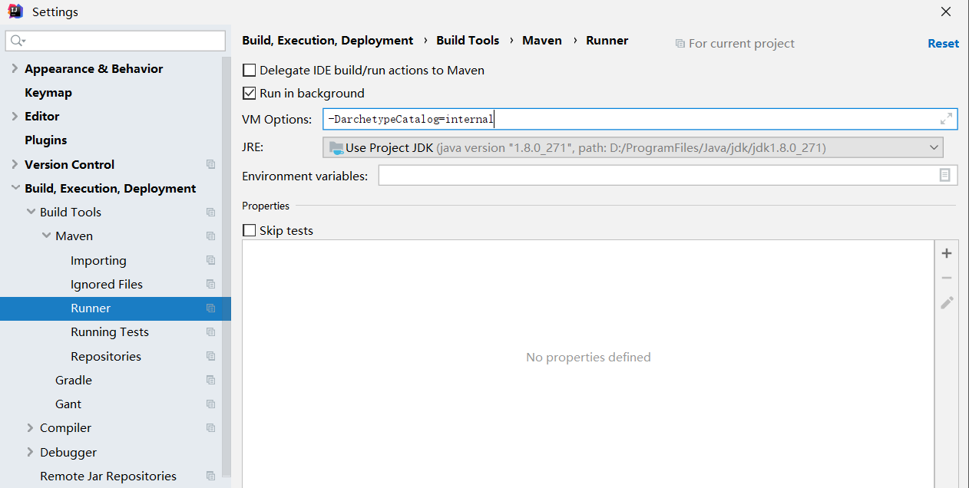Viewport: 969px width, 488px height.
Task: Click project-level icon beside Compiler
Action: tap(210, 427)
